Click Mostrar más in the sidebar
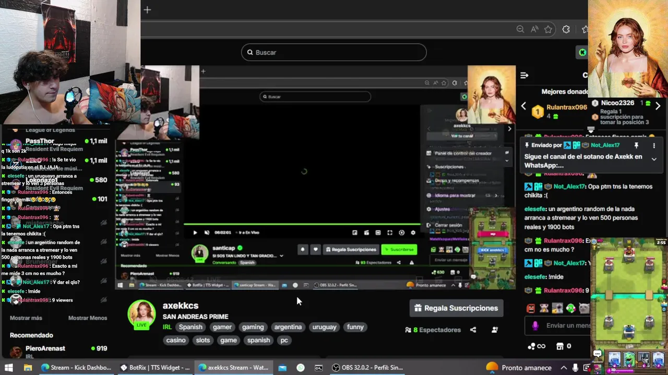Image resolution: width=668 pixels, height=375 pixels. click(26, 318)
